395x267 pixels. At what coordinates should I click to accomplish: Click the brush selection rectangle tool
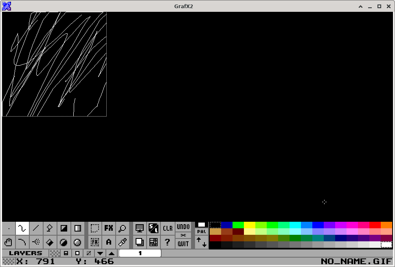click(95, 228)
